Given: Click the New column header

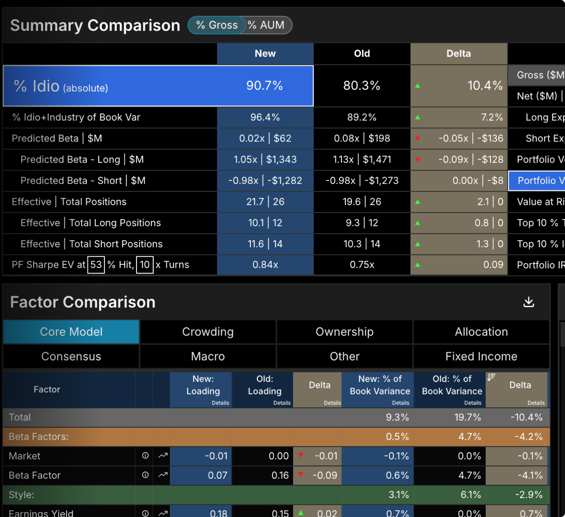Looking at the screenshot, I should click(x=265, y=54).
